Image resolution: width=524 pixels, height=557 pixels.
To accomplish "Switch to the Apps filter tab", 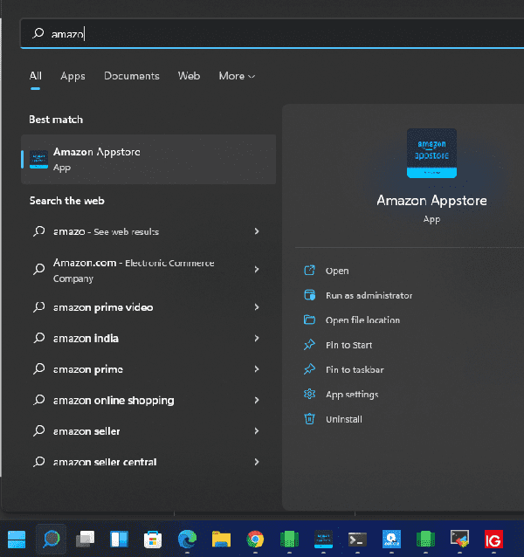I will pyautogui.click(x=72, y=76).
